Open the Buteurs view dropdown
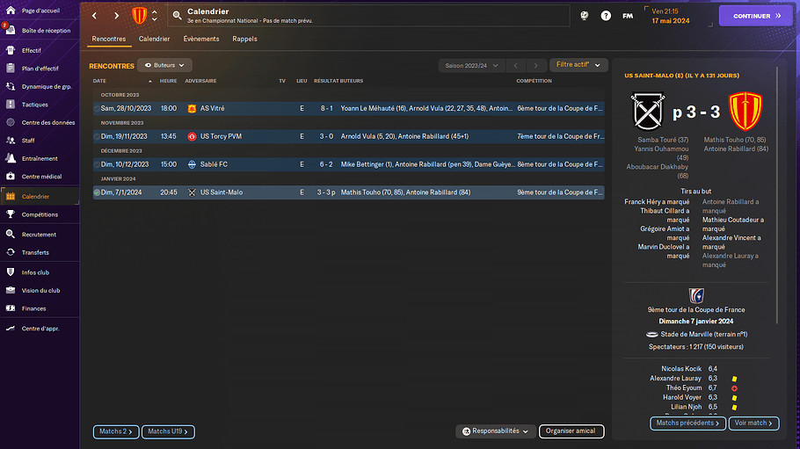800x449 pixels. [165, 65]
